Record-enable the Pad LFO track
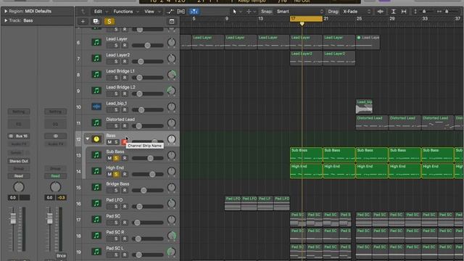Image resolution: width=464 pixels, height=261 pixels. tap(125, 207)
